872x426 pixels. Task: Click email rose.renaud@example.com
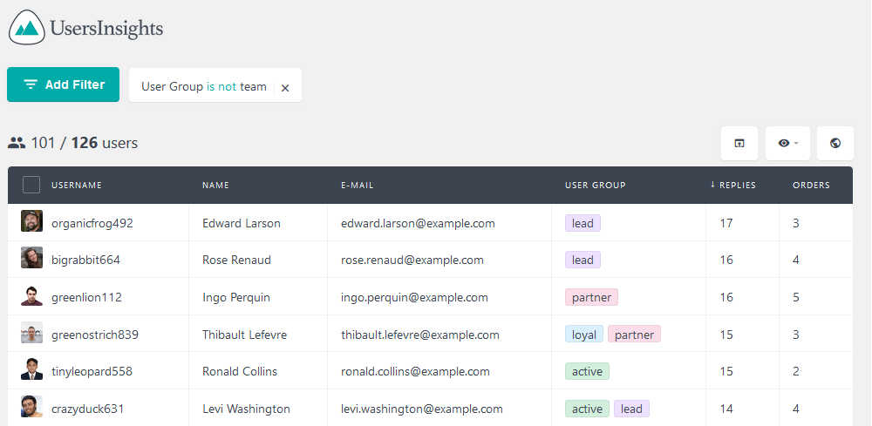(x=412, y=260)
